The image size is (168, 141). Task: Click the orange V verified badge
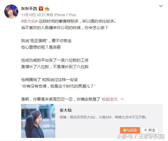click(41, 8)
